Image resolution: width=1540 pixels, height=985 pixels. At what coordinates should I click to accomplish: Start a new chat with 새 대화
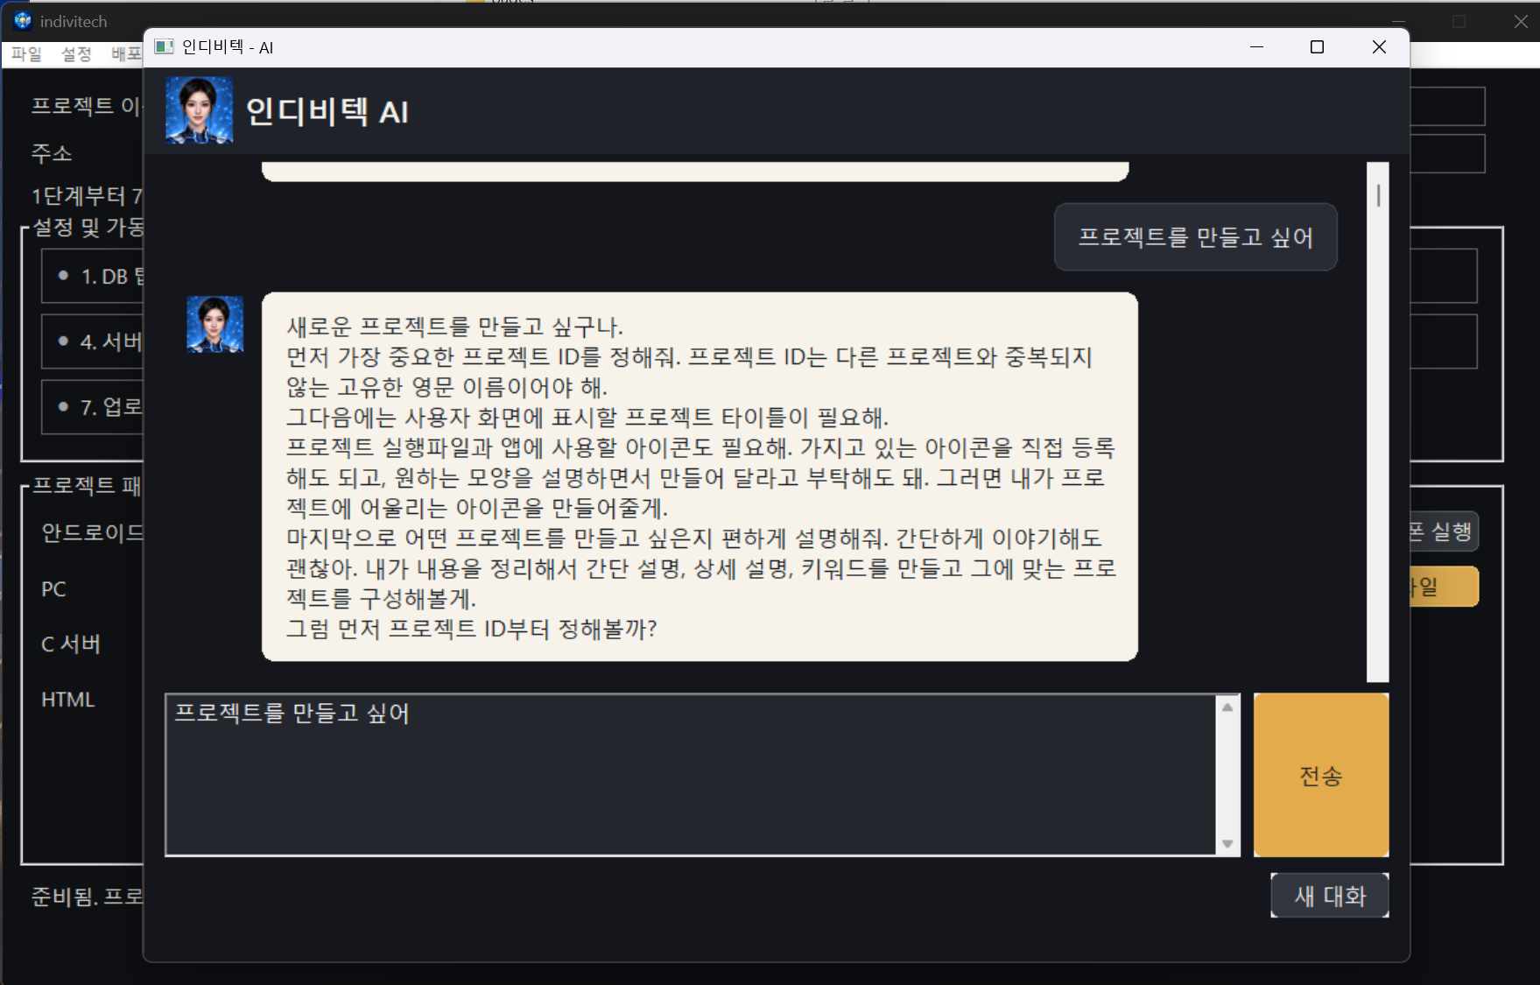(1329, 895)
